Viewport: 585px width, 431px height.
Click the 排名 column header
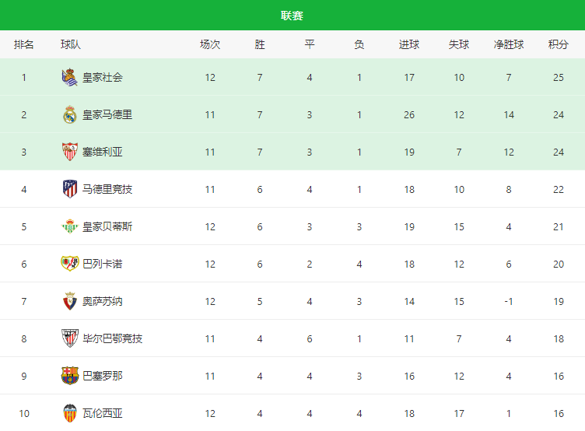point(24,44)
